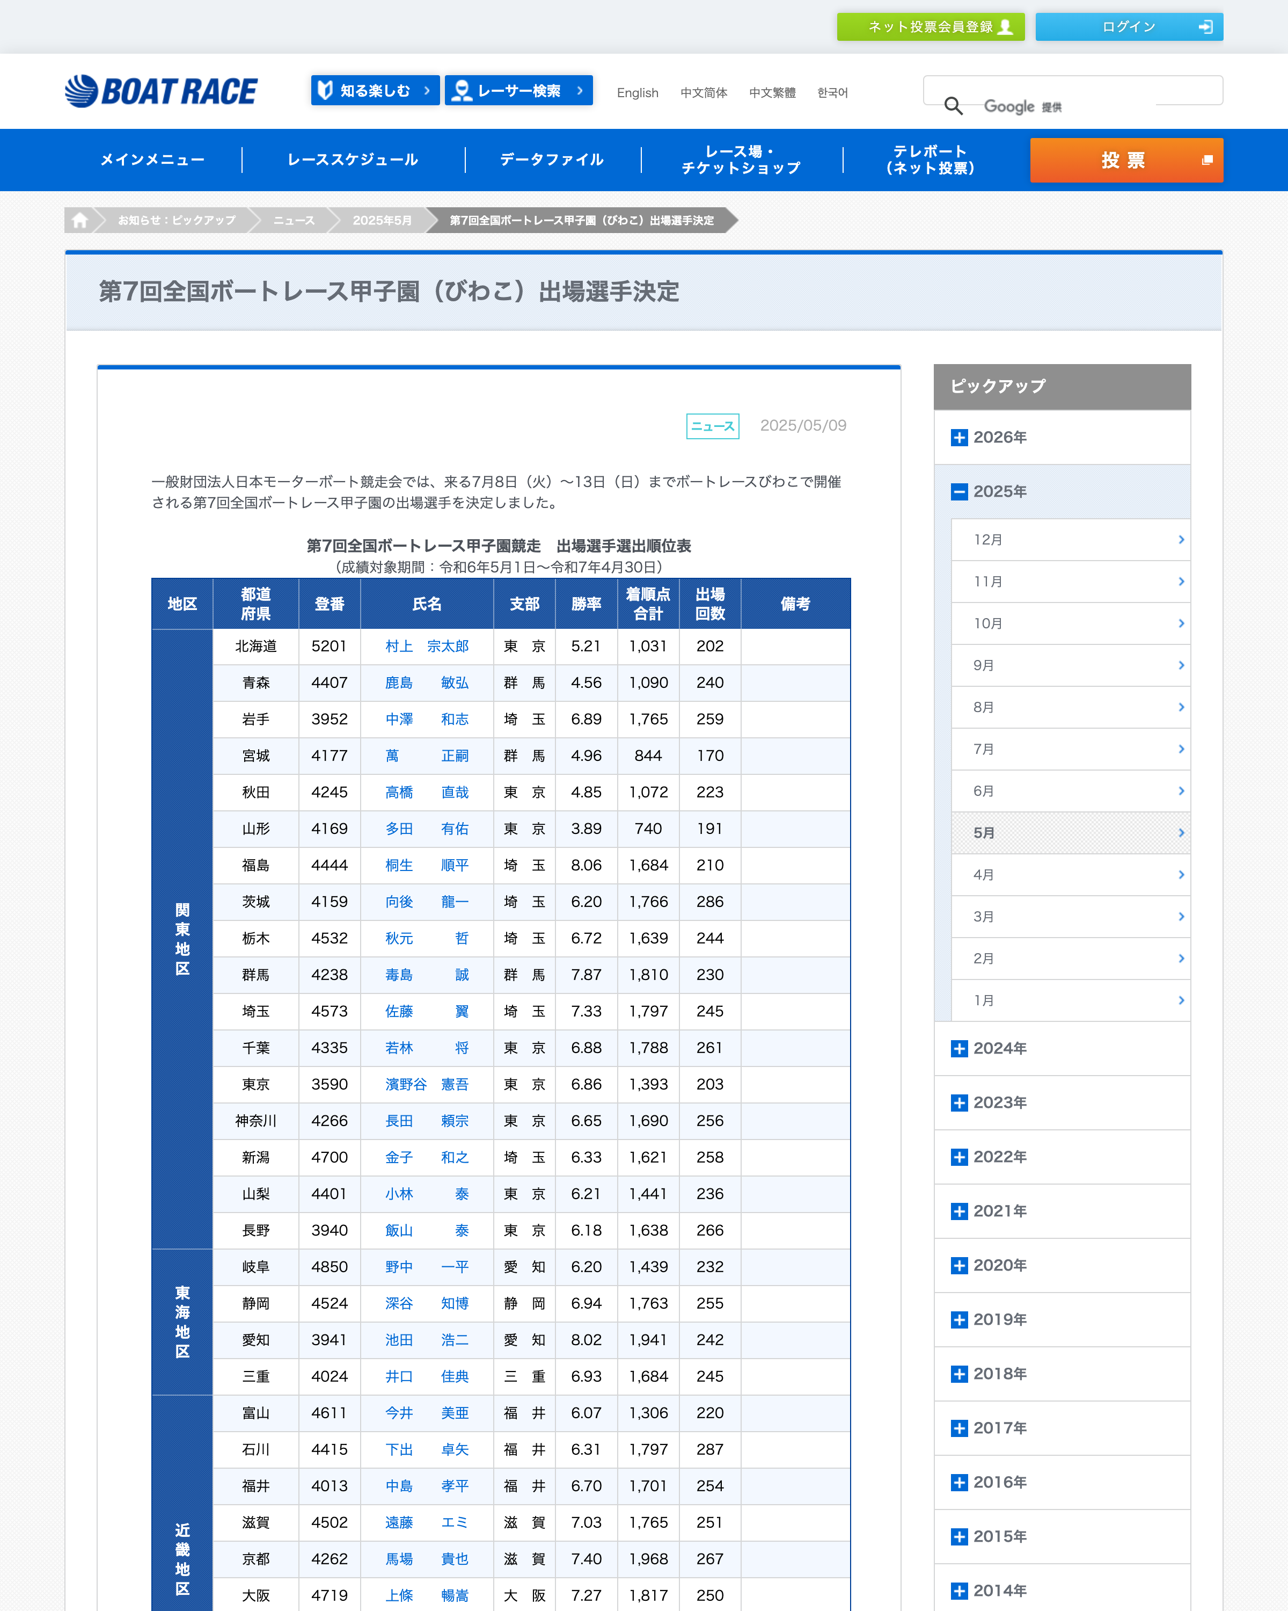Click the login arrow icon
Viewport: 1288px width, 1611px height.
[1205, 27]
